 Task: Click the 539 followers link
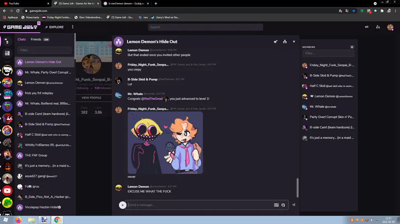(x=103, y=88)
